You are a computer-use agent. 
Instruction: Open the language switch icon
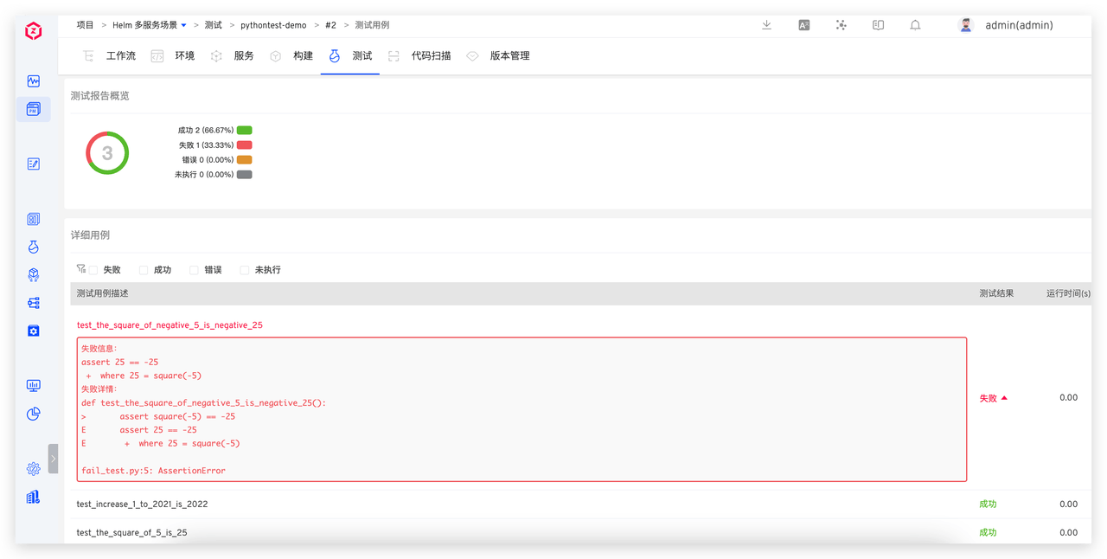[803, 25]
